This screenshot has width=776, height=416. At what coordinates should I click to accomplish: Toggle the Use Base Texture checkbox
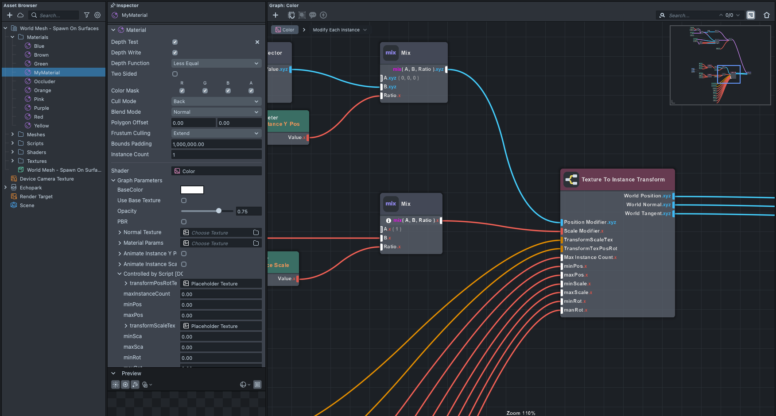[x=184, y=200]
